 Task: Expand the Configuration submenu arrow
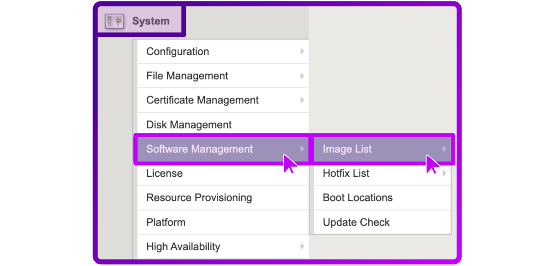[x=302, y=51]
